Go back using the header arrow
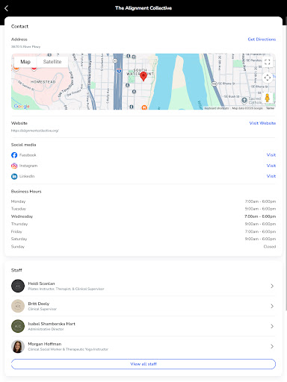Image resolution: width=287 pixels, height=382 pixels. (x=7, y=8)
